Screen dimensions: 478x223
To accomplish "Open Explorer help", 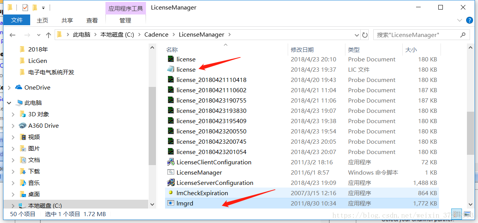I will 470,20.
